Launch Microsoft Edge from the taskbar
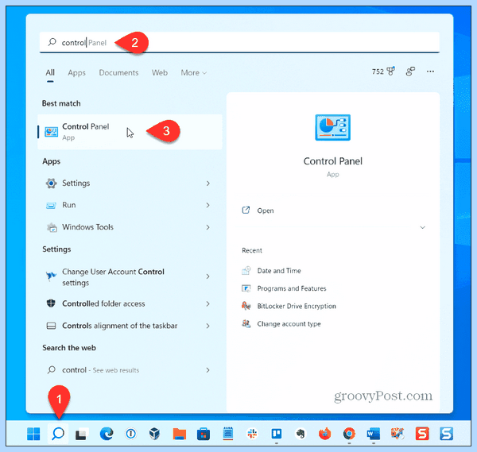 point(107,434)
